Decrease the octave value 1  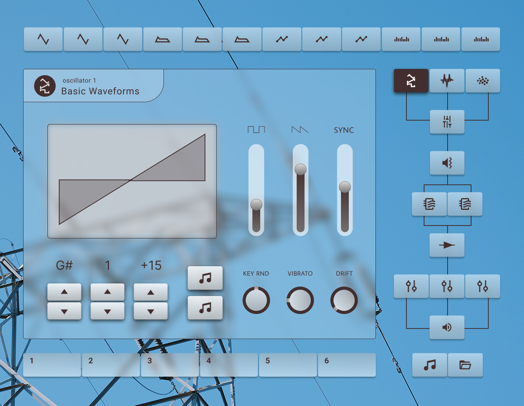(107, 311)
